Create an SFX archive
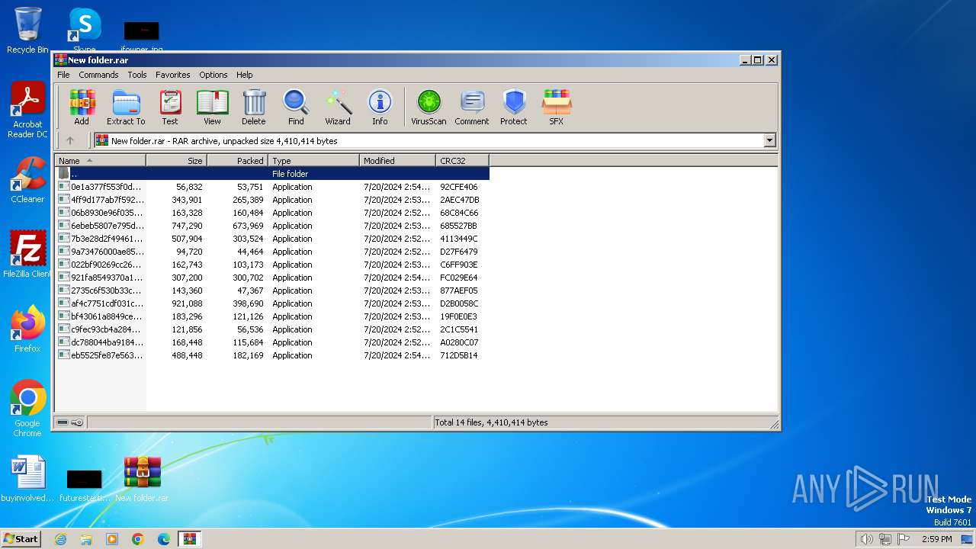The image size is (976, 549). point(557,107)
